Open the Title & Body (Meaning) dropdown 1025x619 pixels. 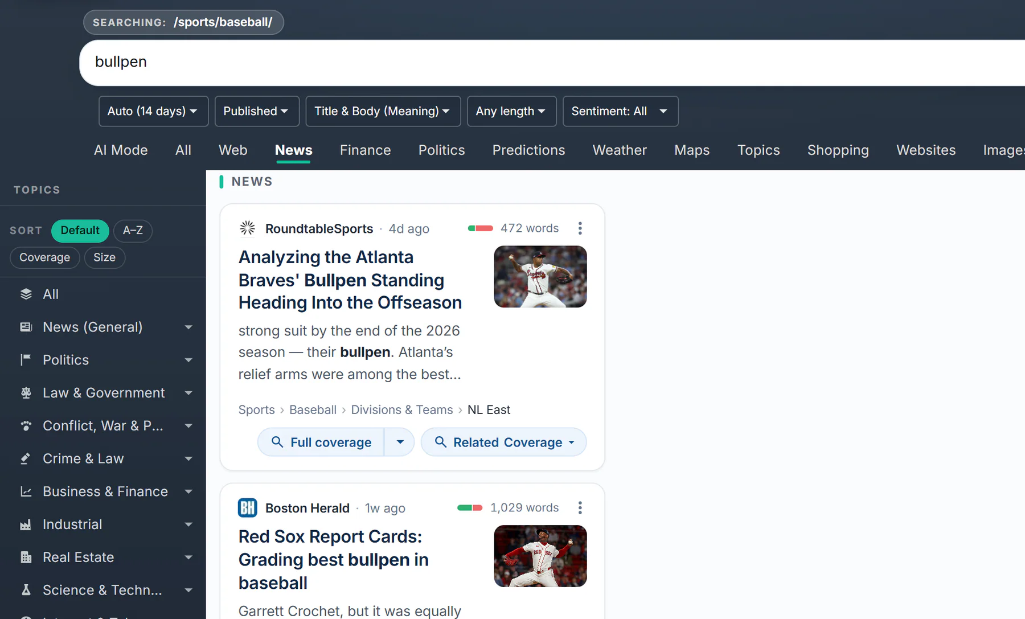(383, 111)
